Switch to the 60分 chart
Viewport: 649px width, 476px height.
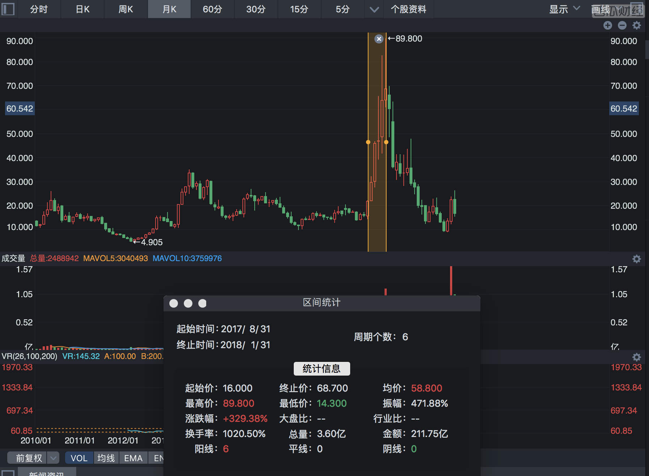pyautogui.click(x=212, y=9)
